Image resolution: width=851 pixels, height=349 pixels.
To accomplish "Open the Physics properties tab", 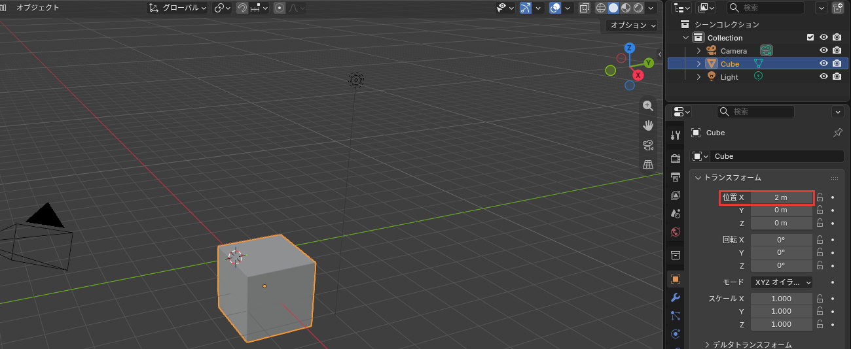I will pyautogui.click(x=676, y=334).
